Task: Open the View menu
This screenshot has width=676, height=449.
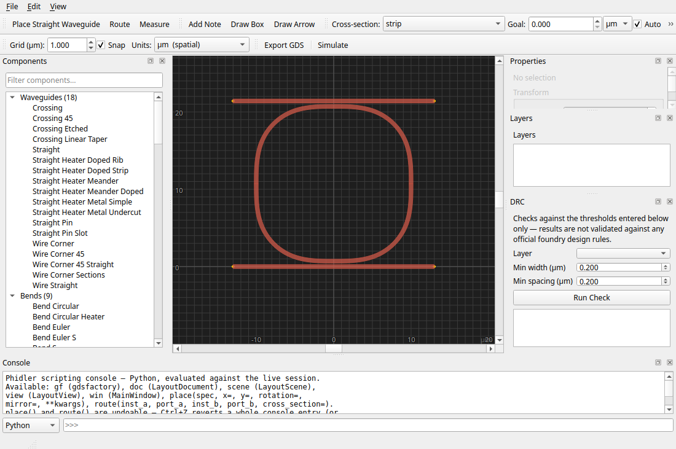Action: [58, 7]
